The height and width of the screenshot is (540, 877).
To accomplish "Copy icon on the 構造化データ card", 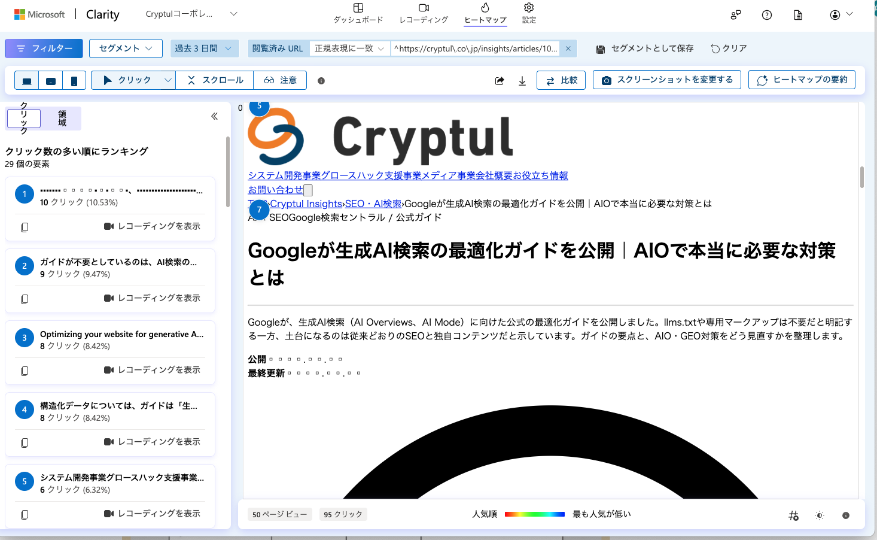I will click(25, 442).
